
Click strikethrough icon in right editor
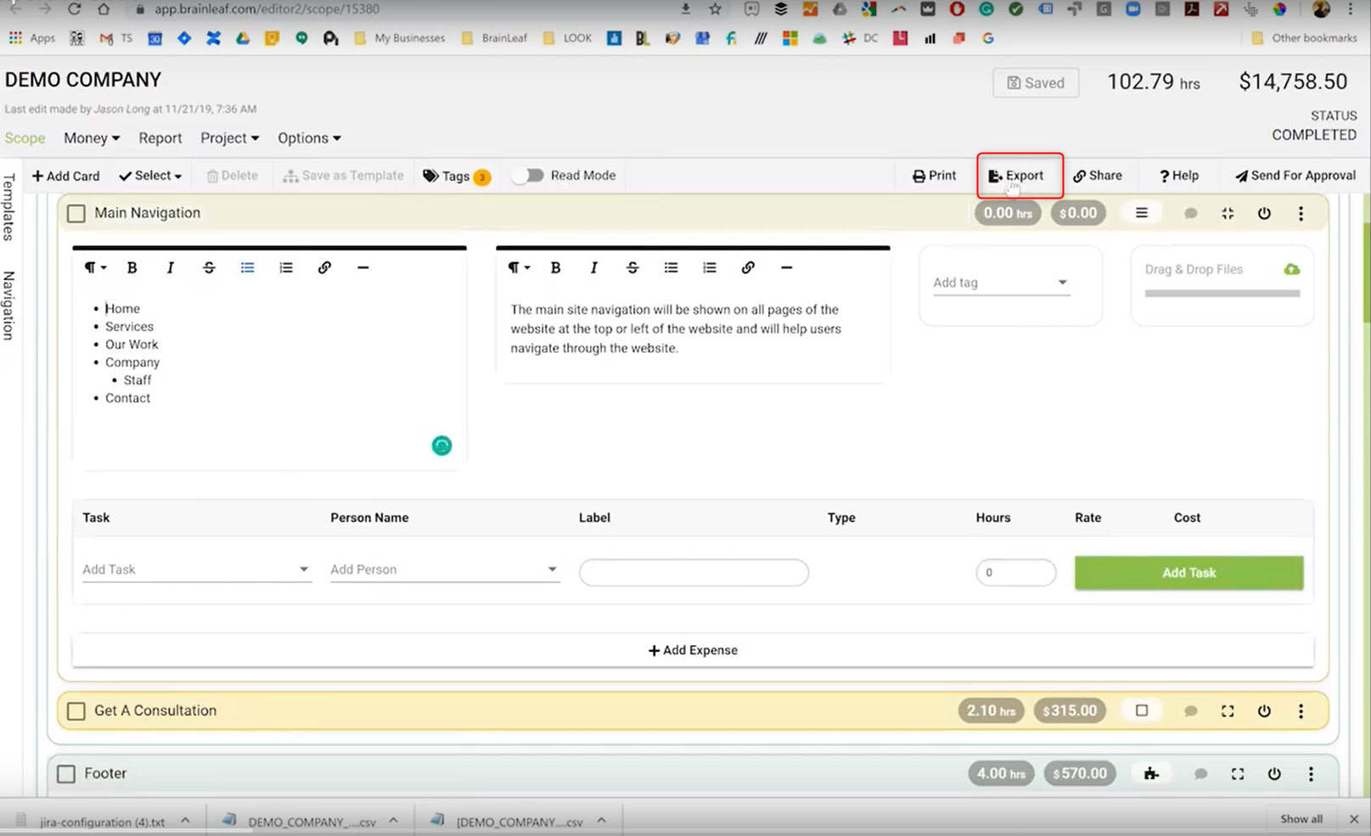pos(632,267)
